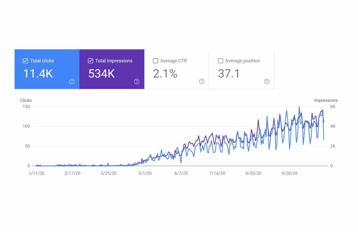Click the Total impressions metric card
This screenshot has height=232, width=358.
(112, 69)
